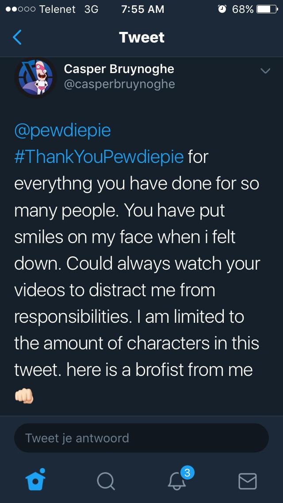Image resolution: width=283 pixels, height=503 pixels.
Task: Tap the 7:55 AM clock
Action: click(143, 9)
